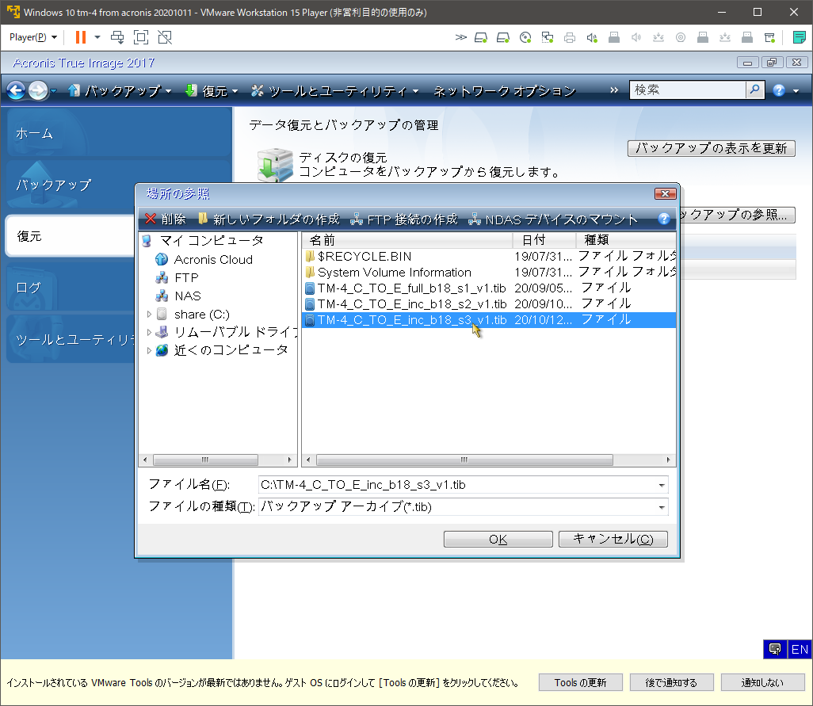
Task: Open the ホーム sidebar item
Action: pos(118,134)
